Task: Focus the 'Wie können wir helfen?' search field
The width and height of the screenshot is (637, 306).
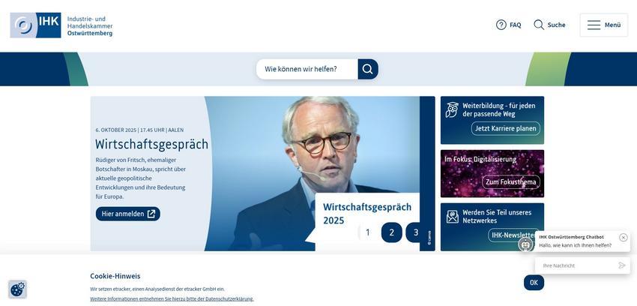Action: pyautogui.click(x=307, y=69)
